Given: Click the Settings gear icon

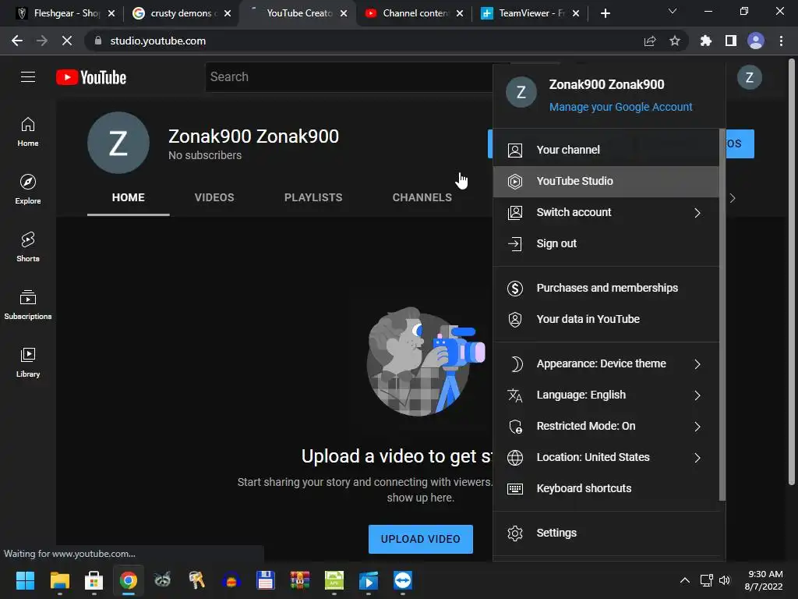Looking at the screenshot, I should [x=515, y=533].
